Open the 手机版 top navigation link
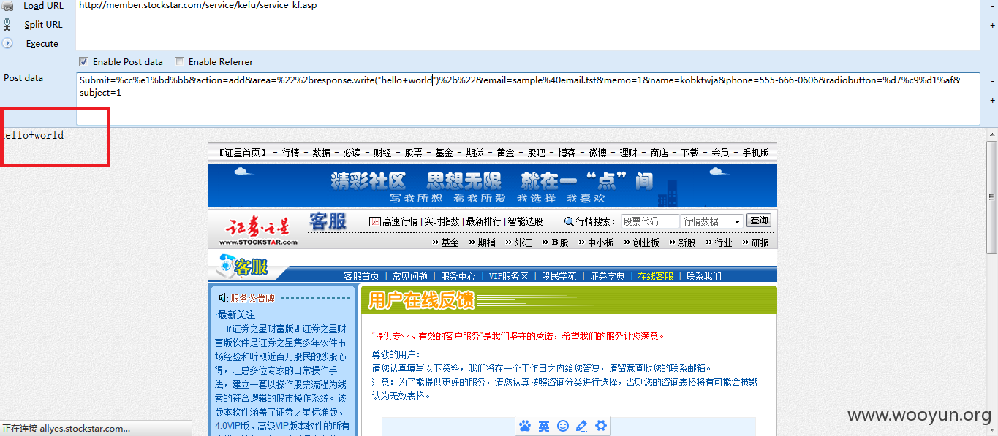This screenshot has height=436, width=998. pyautogui.click(x=755, y=153)
